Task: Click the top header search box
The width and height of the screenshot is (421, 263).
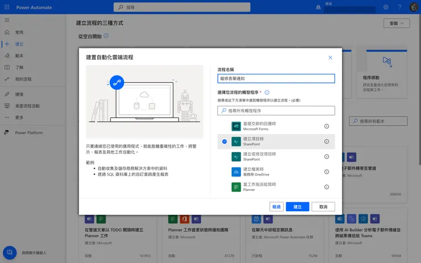Action: [182, 7]
